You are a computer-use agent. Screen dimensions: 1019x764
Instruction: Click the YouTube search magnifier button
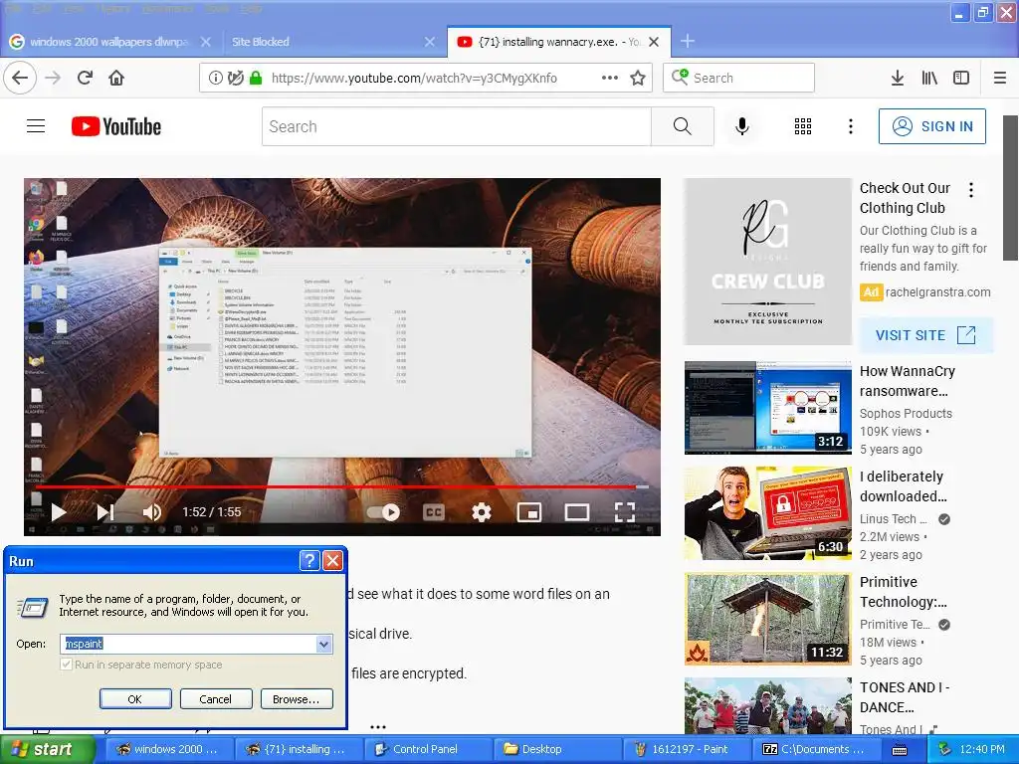pos(683,126)
